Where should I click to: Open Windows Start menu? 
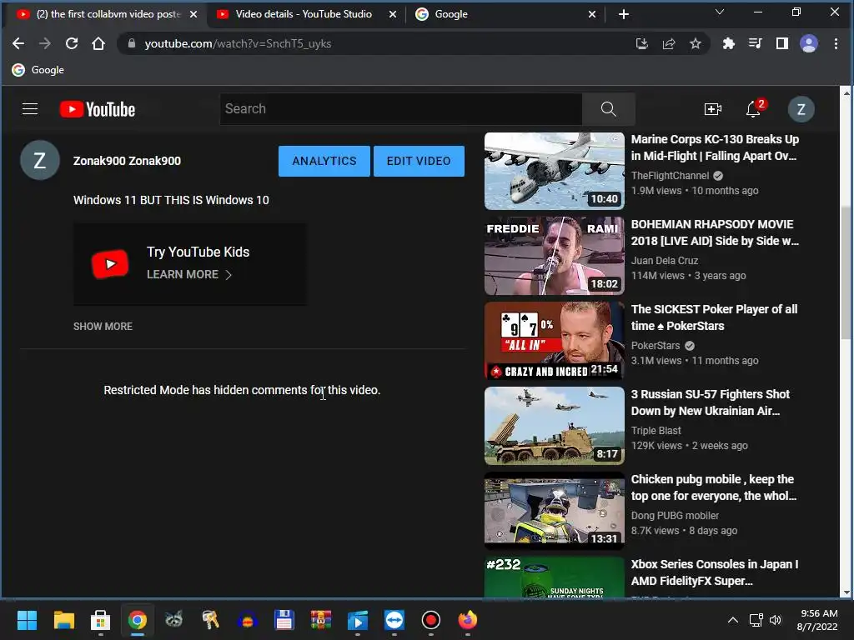pos(27,620)
